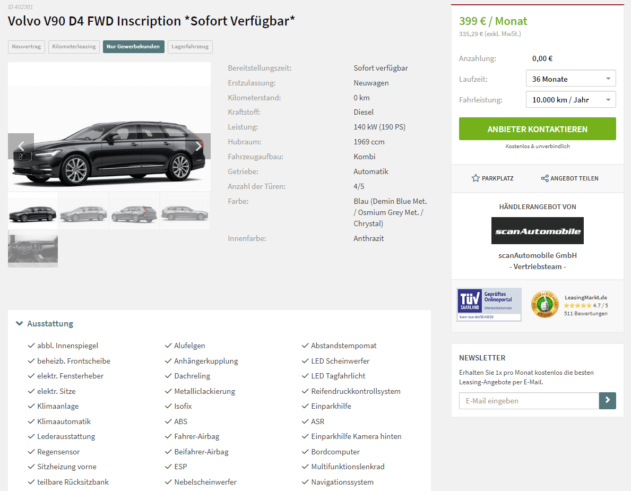
Task: Click the scanAutomobile dealer logo
Action: [x=537, y=230]
